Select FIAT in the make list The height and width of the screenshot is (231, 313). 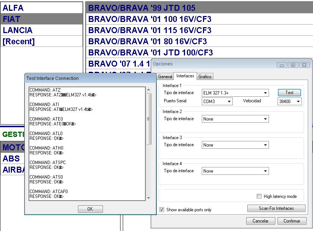(41, 19)
